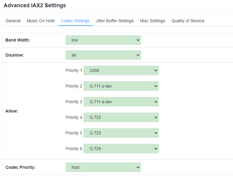Open Priority 5 dropdown showing G.723

[121, 133]
